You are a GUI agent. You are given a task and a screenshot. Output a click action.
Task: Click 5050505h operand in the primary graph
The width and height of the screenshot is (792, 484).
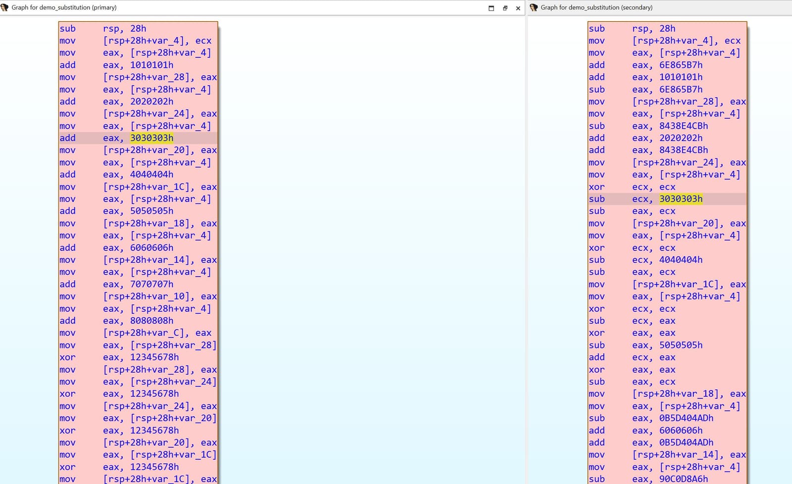click(152, 211)
